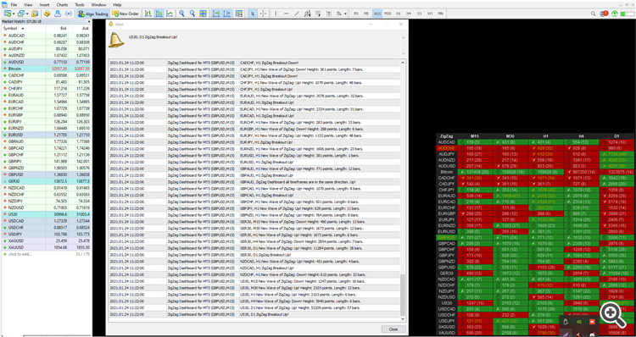Image resolution: width=636 pixels, height=337 pixels.
Task: Click the USB device icon in tray popup
Action: 566,322
